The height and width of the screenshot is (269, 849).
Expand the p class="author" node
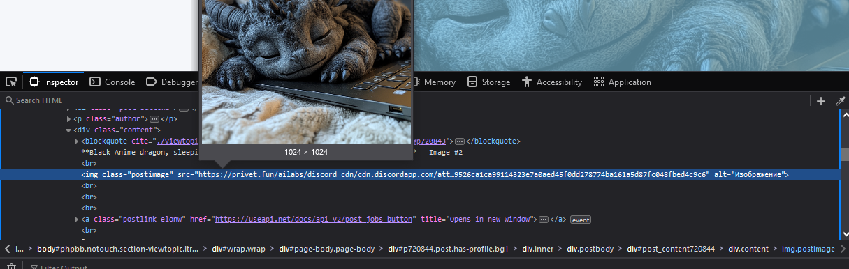[68, 119]
